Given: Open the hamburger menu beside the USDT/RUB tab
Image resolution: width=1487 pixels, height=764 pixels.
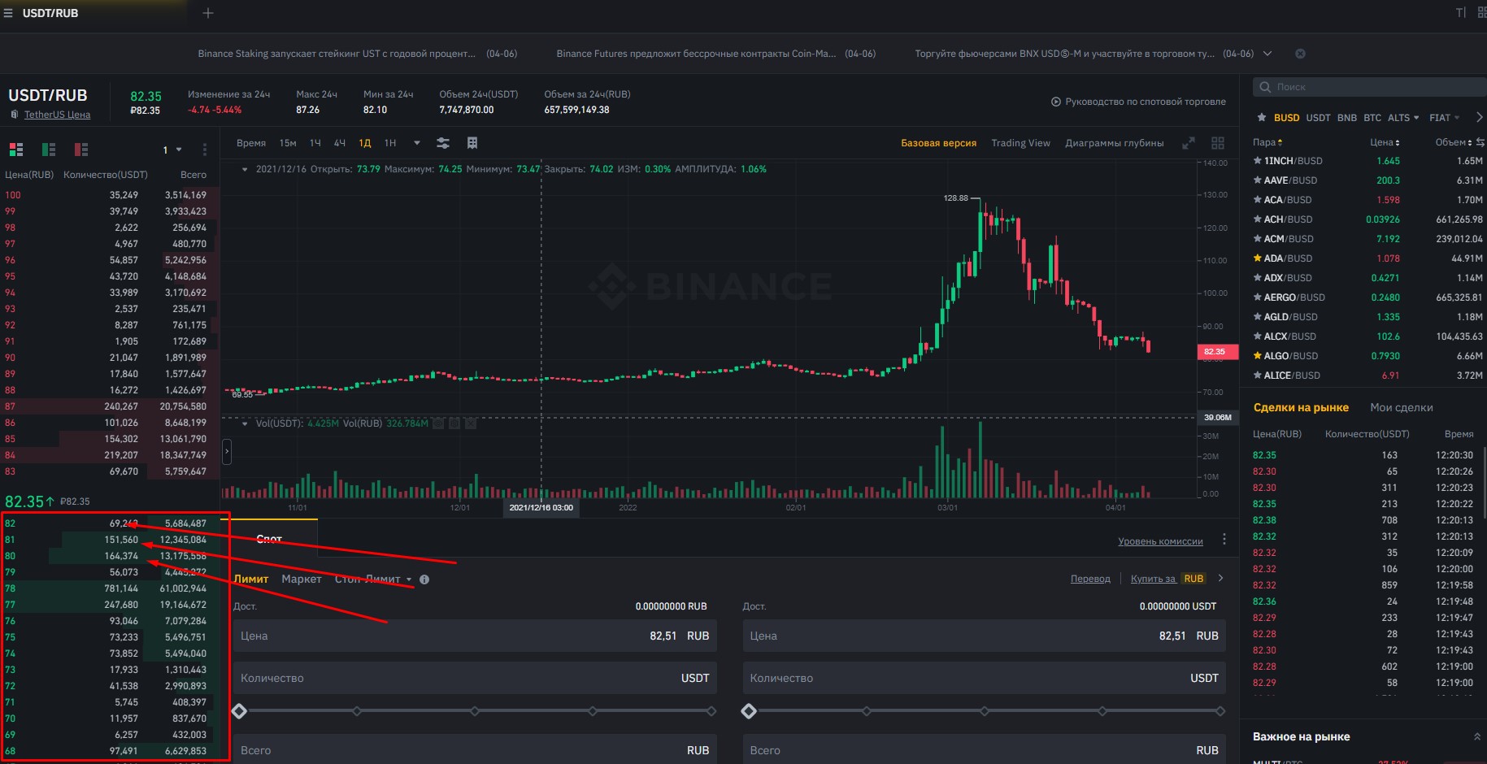Looking at the screenshot, I should (8, 13).
